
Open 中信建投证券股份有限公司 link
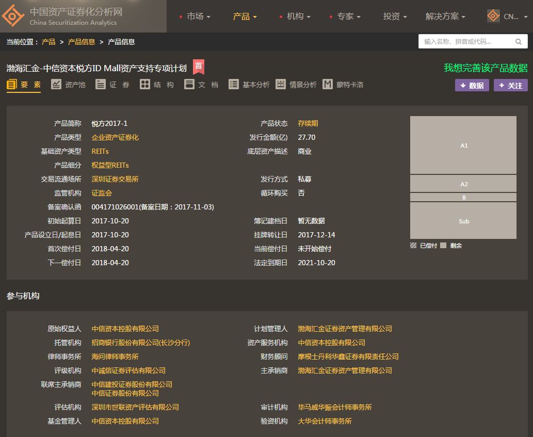click(x=132, y=384)
